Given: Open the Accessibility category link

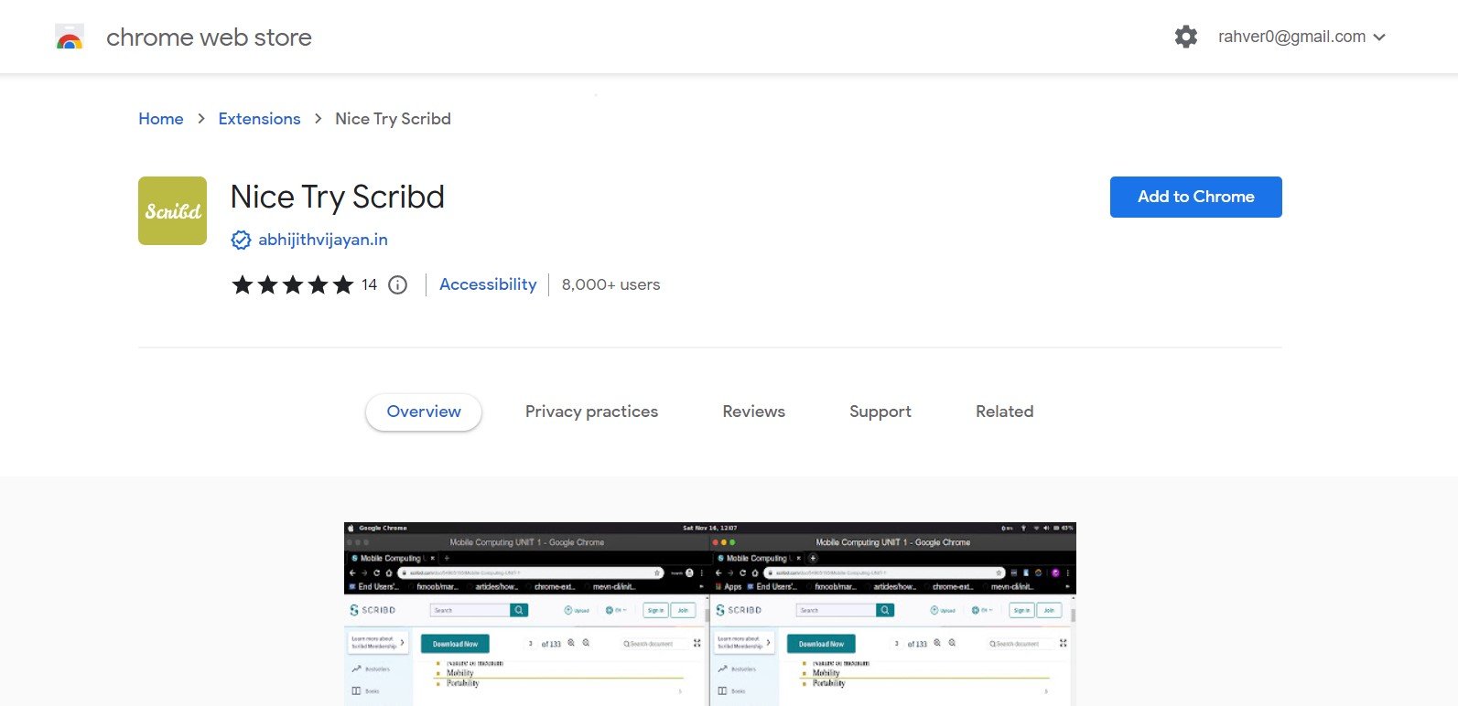Looking at the screenshot, I should point(488,284).
